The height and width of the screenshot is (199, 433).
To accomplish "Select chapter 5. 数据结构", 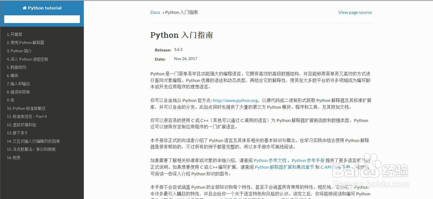I will click(x=16, y=67).
